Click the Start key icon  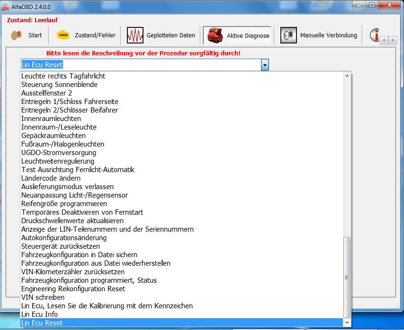click(17, 35)
